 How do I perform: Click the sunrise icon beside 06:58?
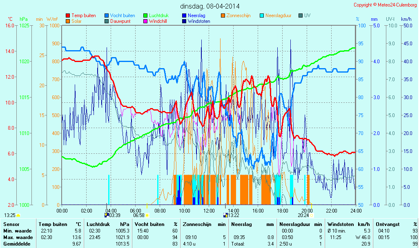(147, 215)
